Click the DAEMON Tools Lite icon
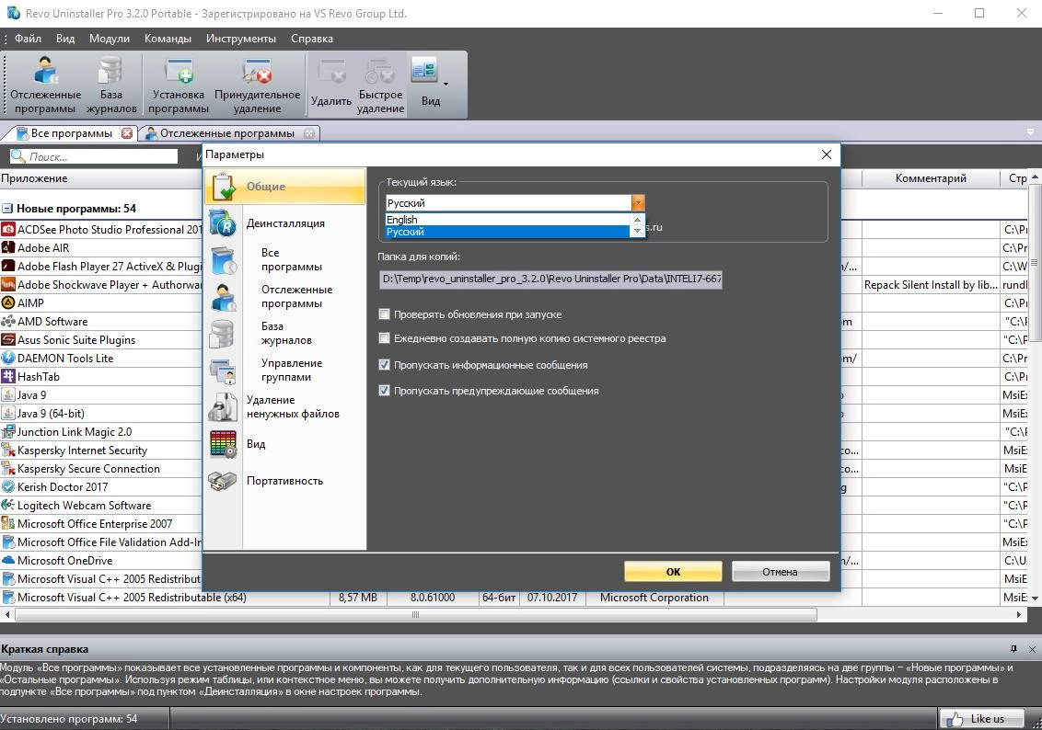Image resolution: width=1042 pixels, height=730 pixels. (8, 358)
